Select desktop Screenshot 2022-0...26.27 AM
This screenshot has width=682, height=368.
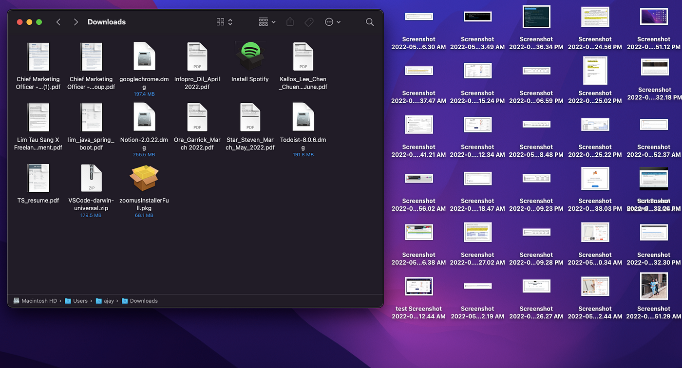[x=536, y=286]
